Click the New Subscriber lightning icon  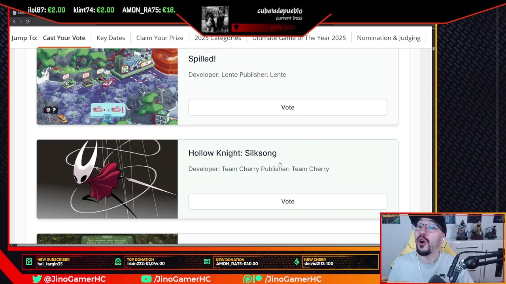click(x=29, y=262)
